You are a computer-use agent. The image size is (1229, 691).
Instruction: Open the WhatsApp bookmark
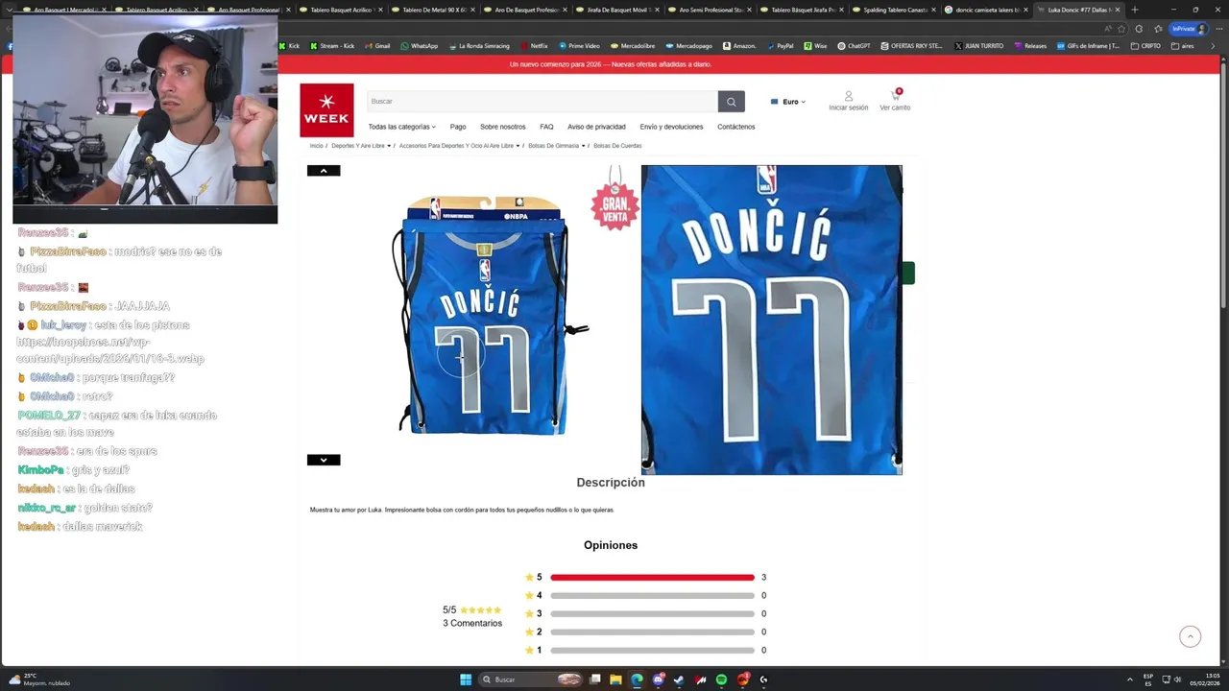[419, 46]
